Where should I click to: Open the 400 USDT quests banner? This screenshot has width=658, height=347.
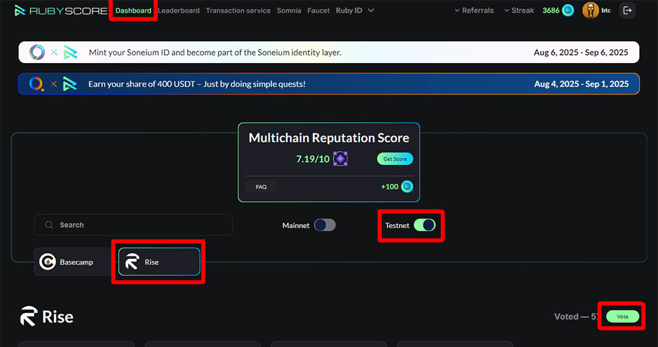[329, 84]
